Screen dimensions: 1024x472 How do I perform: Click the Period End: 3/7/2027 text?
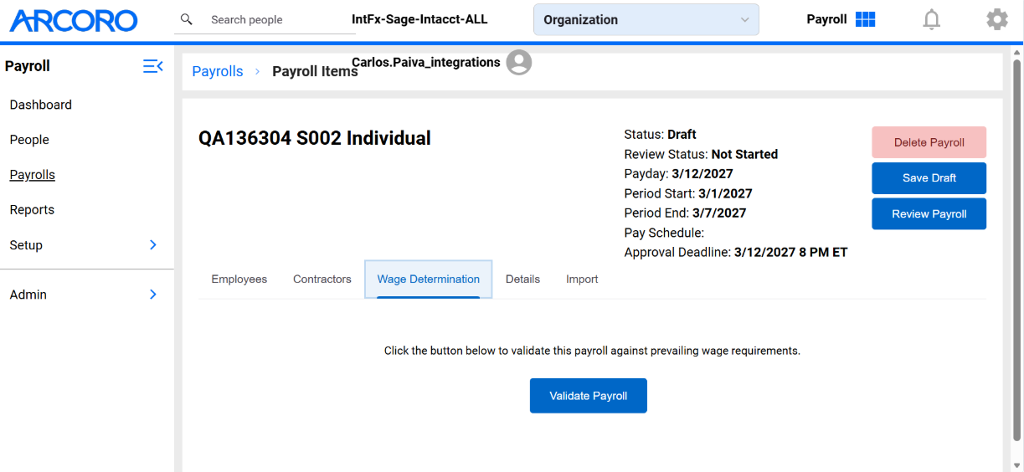tap(685, 213)
